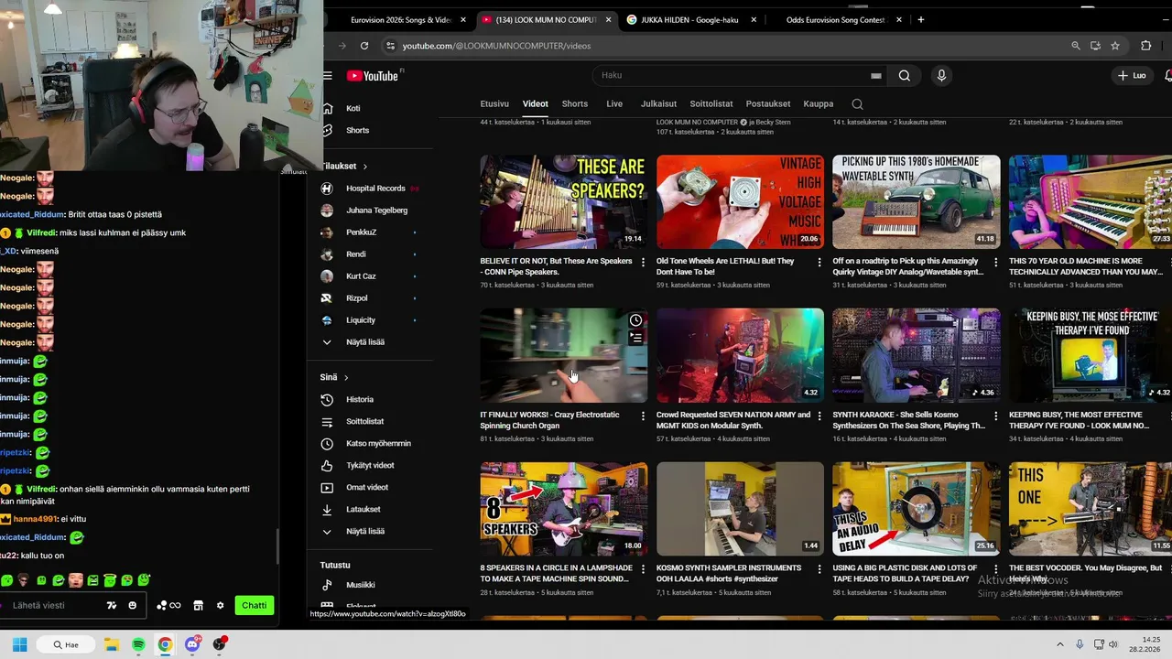Search within the channel using the magnifier icon
Viewport: 1172px width, 659px height.
click(x=857, y=104)
